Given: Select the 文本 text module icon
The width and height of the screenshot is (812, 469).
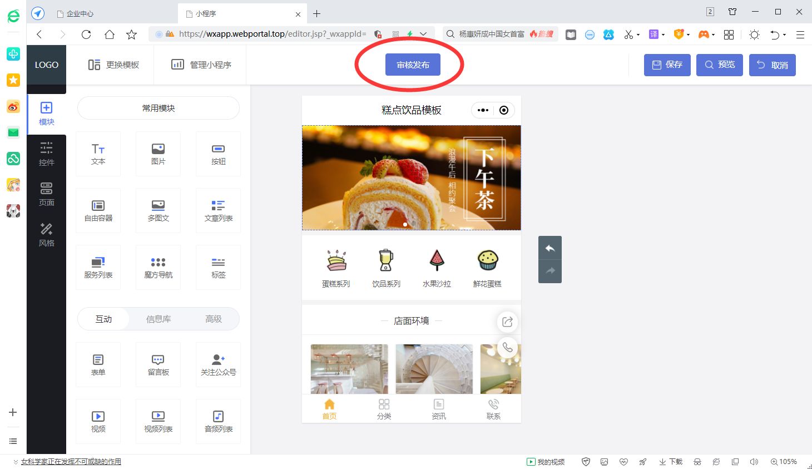Looking at the screenshot, I should 98,154.
